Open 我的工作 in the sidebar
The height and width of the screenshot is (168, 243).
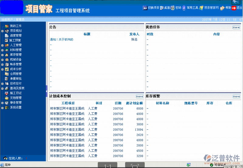pos(15,26)
